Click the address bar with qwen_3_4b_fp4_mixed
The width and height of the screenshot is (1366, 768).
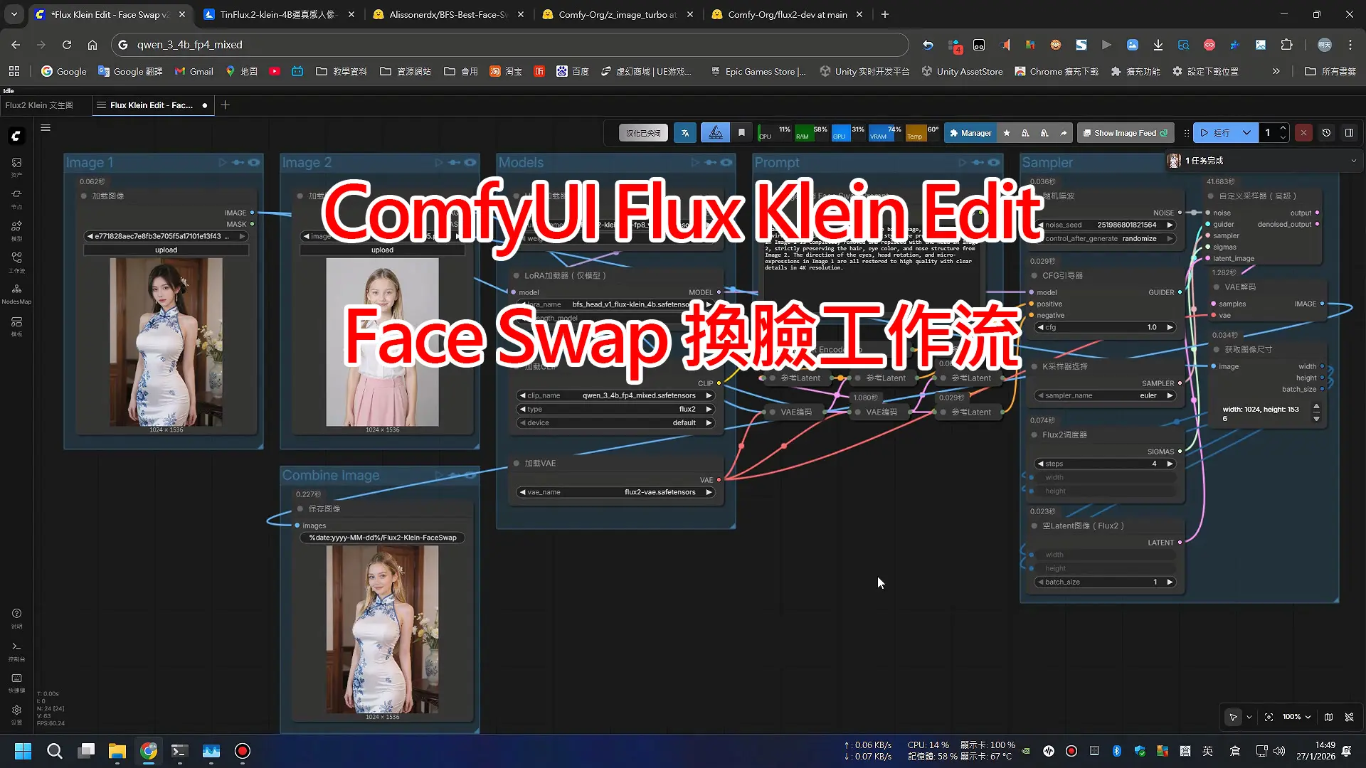click(x=509, y=45)
